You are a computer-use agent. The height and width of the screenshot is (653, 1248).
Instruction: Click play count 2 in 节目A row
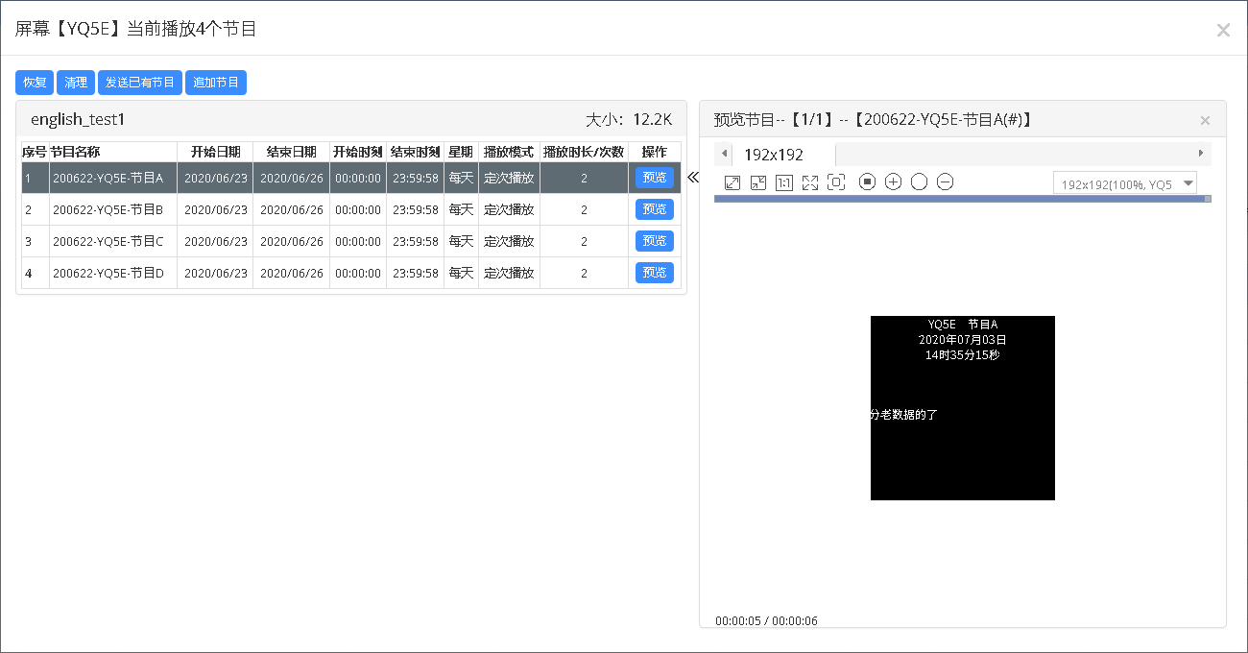click(x=584, y=178)
